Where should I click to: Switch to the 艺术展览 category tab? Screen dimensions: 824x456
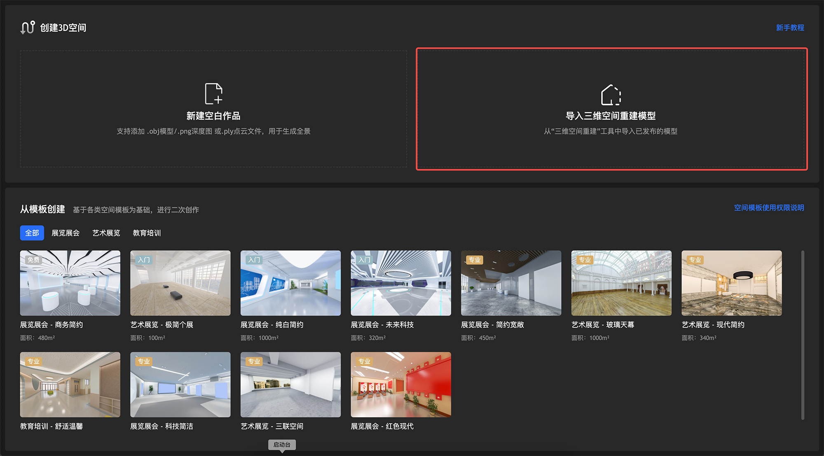[106, 233]
